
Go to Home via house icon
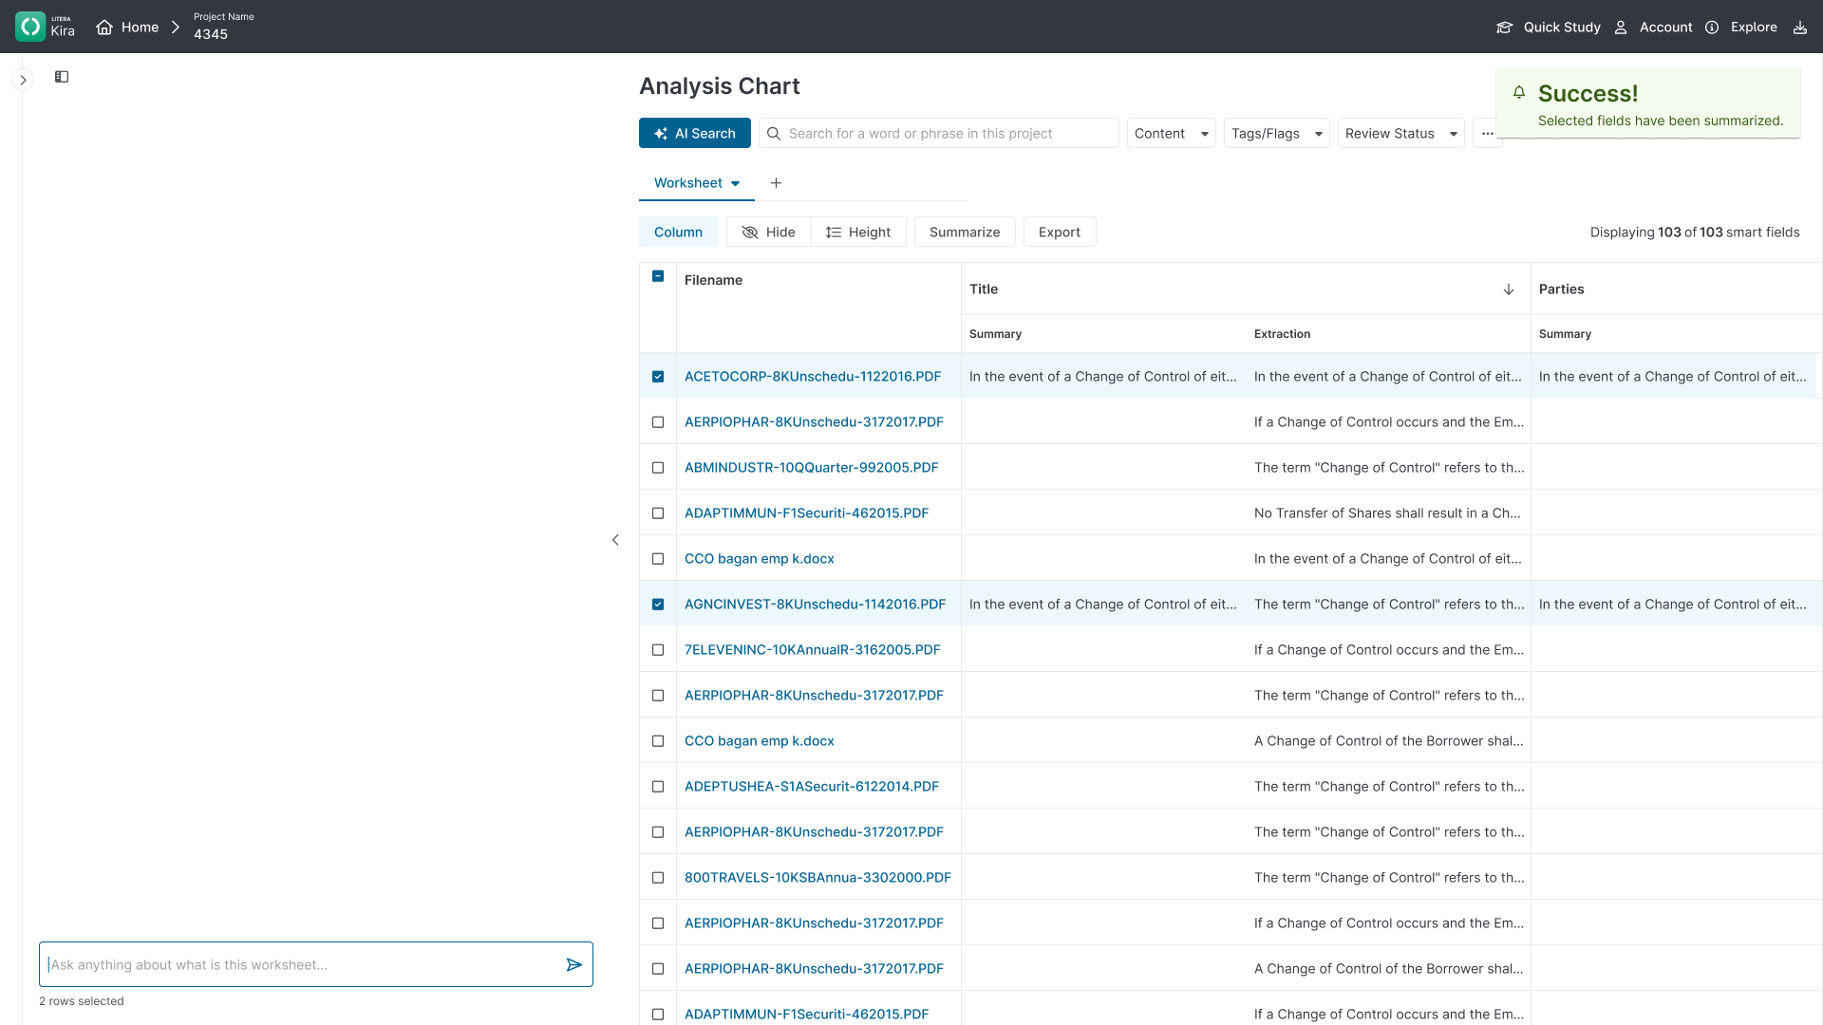(104, 28)
